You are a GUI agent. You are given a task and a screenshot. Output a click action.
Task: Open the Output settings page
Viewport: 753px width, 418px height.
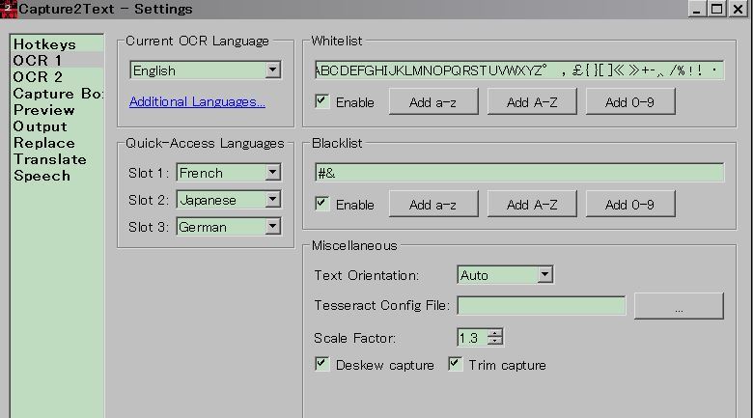click(57, 126)
